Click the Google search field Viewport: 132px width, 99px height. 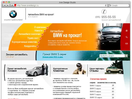click(119, 5)
